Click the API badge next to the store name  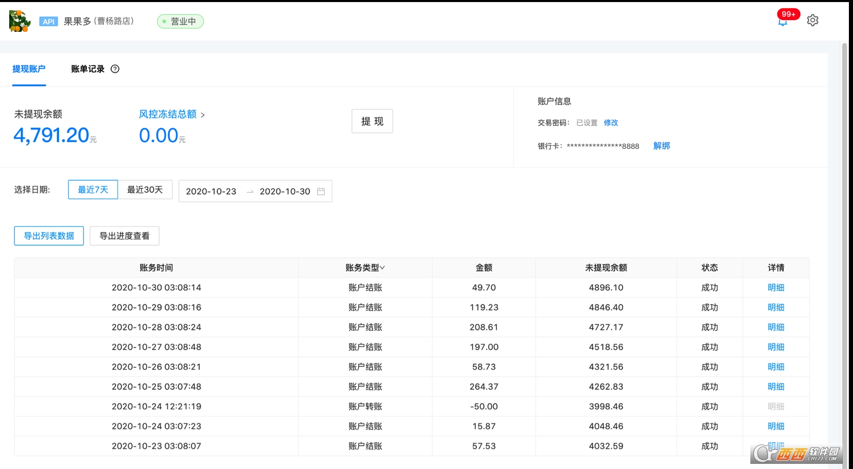pos(49,22)
